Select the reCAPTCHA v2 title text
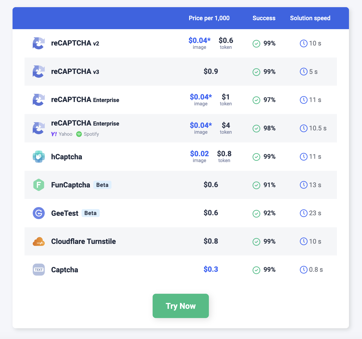The image size is (362, 339). pyautogui.click(x=75, y=43)
